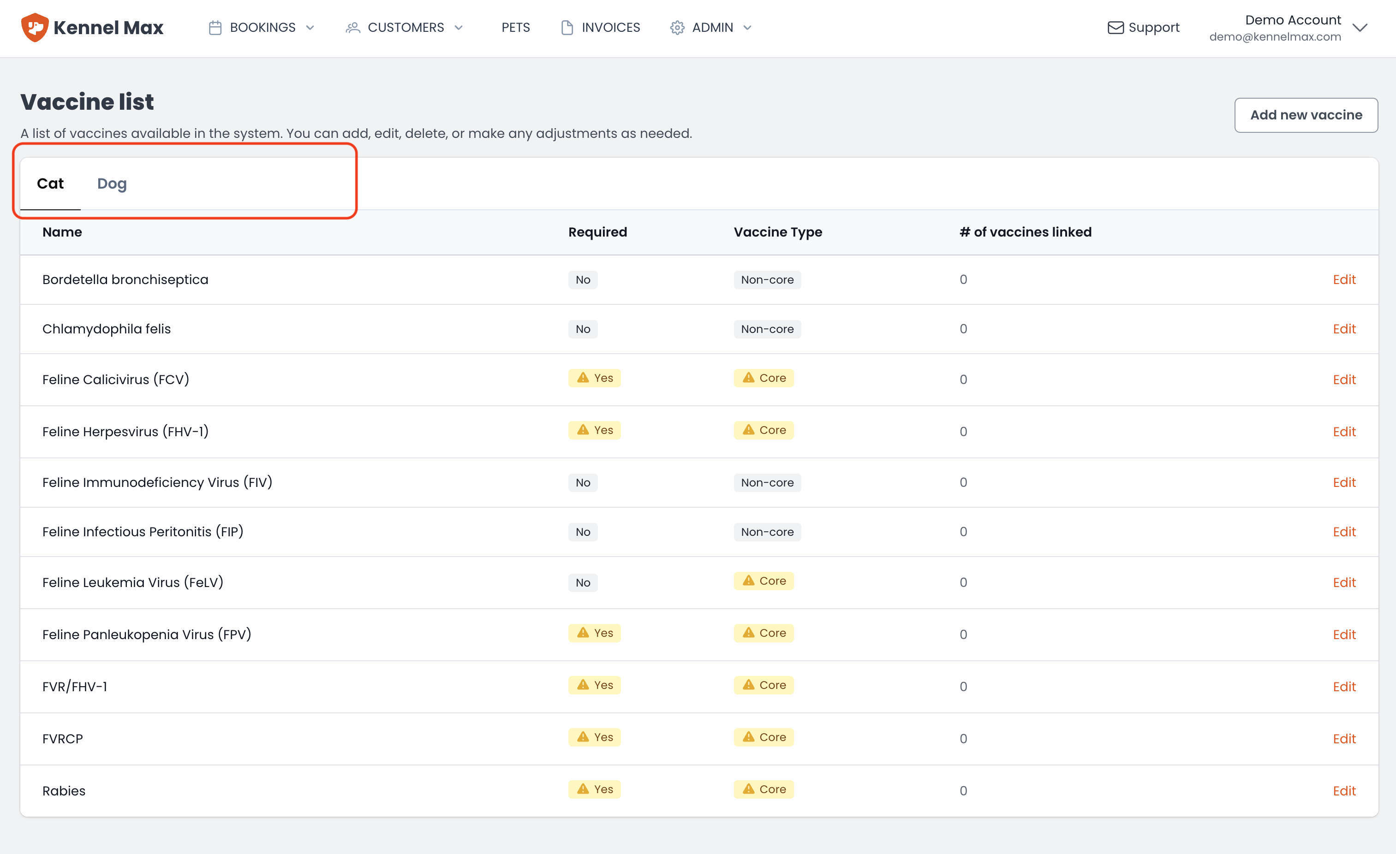Screen dimensions: 1396x854
Task: Edit Feline Calicivirus (FCV) vaccine
Action: [x=1344, y=380]
